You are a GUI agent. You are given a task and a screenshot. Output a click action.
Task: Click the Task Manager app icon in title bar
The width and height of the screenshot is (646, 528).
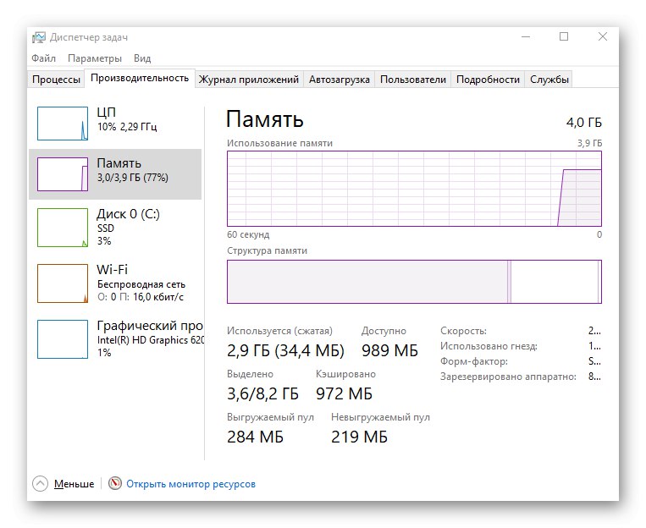pyautogui.click(x=39, y=37)
